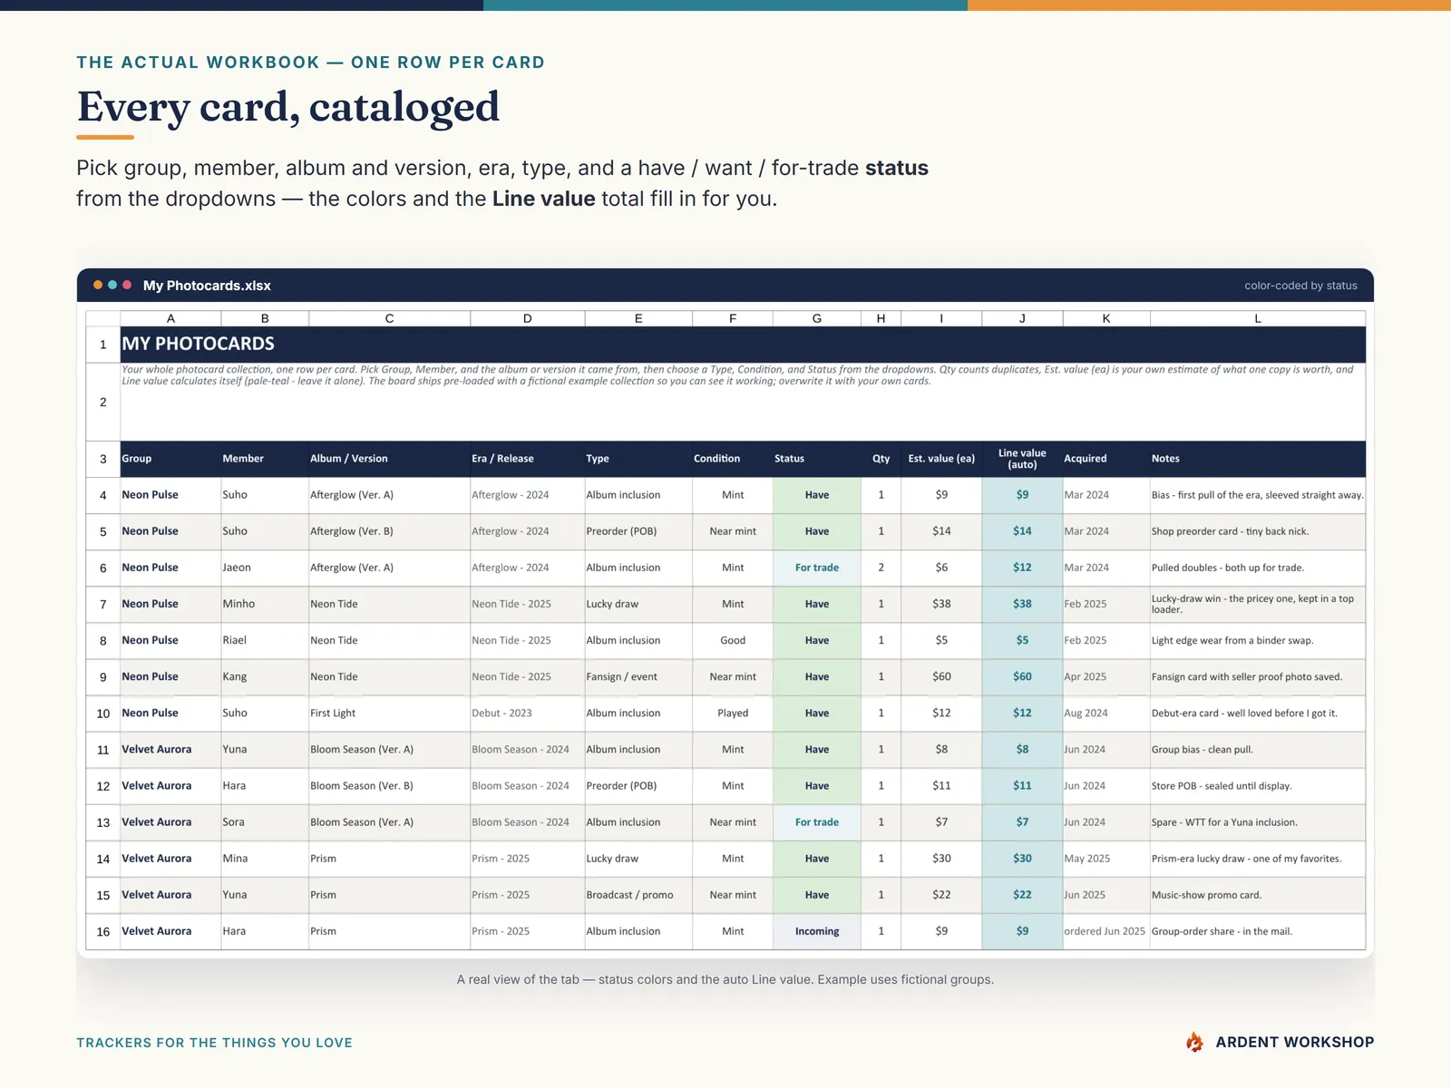Click 'color-coded by status' label
Viewport: 1451px width, 1088px height.
1300,286
